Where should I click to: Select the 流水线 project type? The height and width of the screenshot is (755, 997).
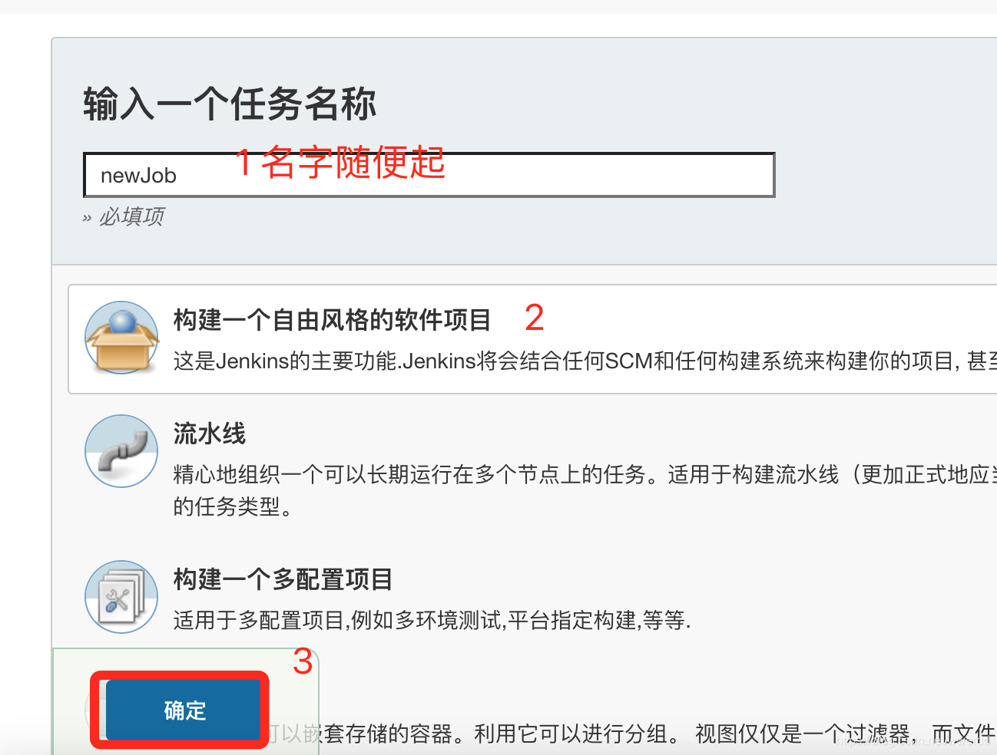[209, 434]
